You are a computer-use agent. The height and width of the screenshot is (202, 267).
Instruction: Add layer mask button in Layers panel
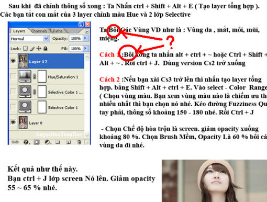[x=37, y=142]
